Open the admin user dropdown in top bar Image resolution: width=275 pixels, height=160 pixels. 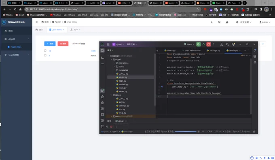[265, 22]
